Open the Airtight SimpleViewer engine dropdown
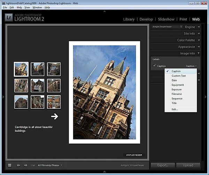This screenshot has width=209, height=175. coord(167,27)
